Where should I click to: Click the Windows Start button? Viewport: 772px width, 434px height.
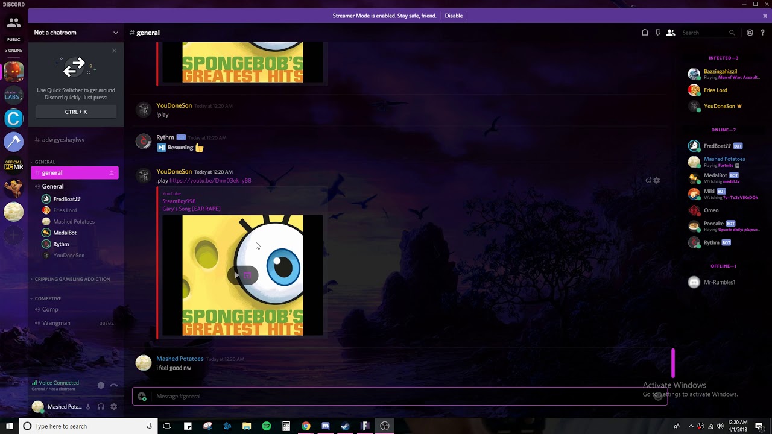pyautogui.click(x=9, y=426)
